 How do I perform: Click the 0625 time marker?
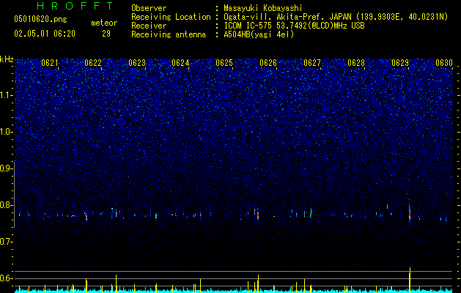[x=224, y=63]
